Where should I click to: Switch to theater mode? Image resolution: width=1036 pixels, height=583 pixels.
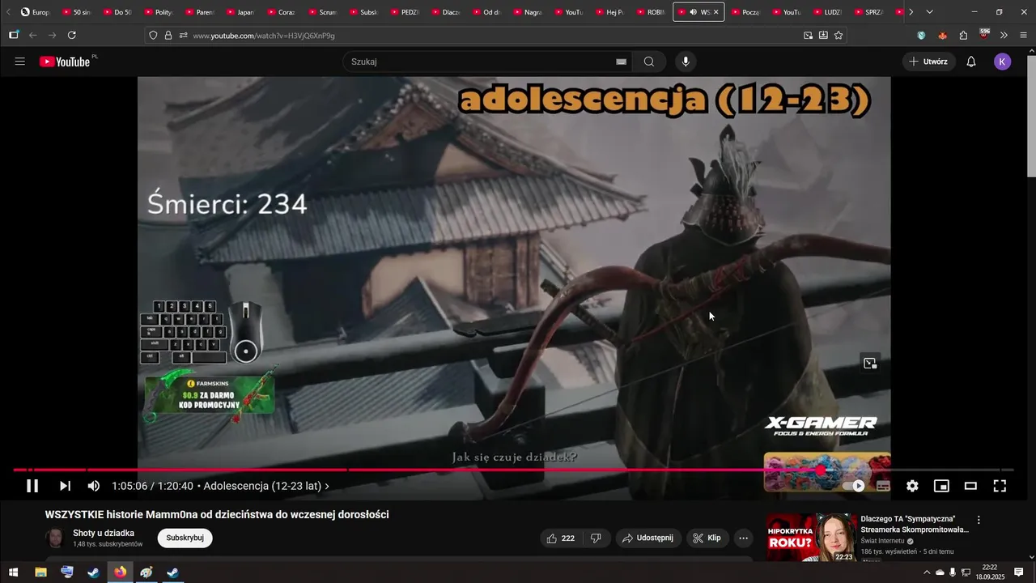point(970,486)
